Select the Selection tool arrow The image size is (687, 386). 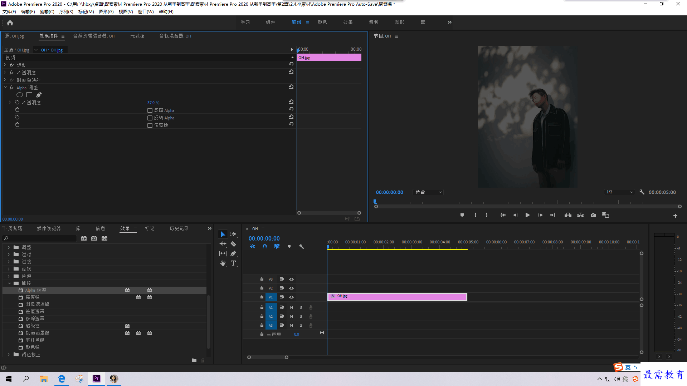[223, 234]
